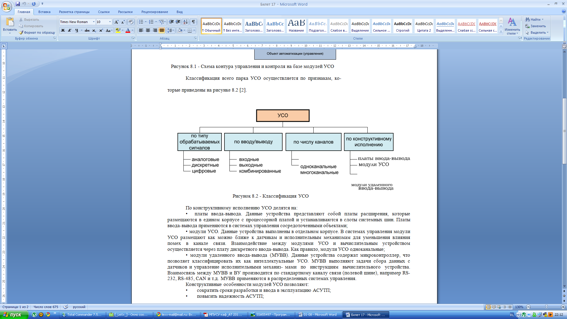Screen dimensions: 567x319
Task: Switch to web layout view
Action: [499, 307]
